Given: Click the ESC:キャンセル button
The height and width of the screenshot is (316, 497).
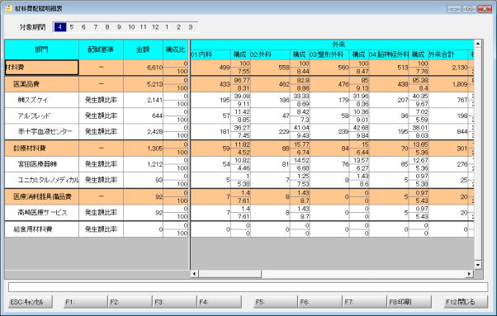Looking at the screenshot, I should coord(30,302).
